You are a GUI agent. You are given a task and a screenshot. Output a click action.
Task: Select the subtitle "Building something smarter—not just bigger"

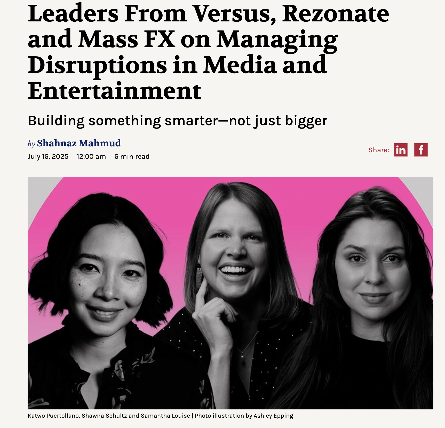[178, 121]
